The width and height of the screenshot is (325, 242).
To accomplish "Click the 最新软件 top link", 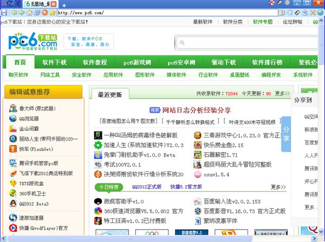I will (x=203, y=22).
